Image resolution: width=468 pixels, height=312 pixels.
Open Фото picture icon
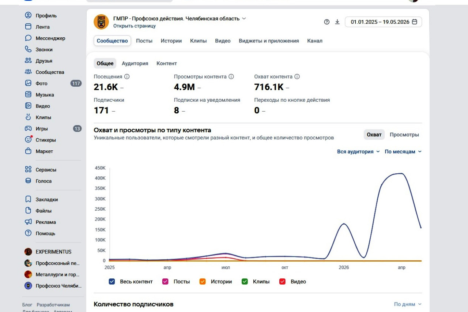coord(28,83)
